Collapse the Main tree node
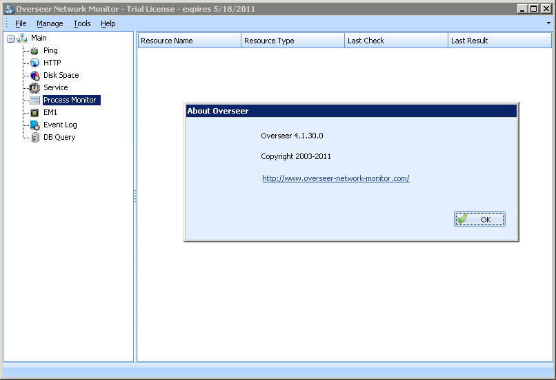The height and width of the screenshot is (380, 556). click(x=10, y=39)
